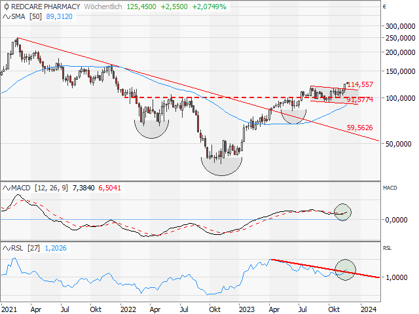
Task: Click the REDCARE PHARMACY chart title
Action: pos(45,7)
